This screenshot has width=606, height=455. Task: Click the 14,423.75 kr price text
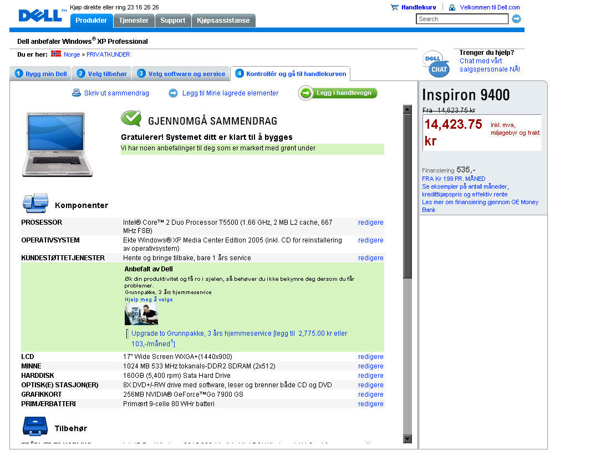pyautogui.click(x=453, y=132)
